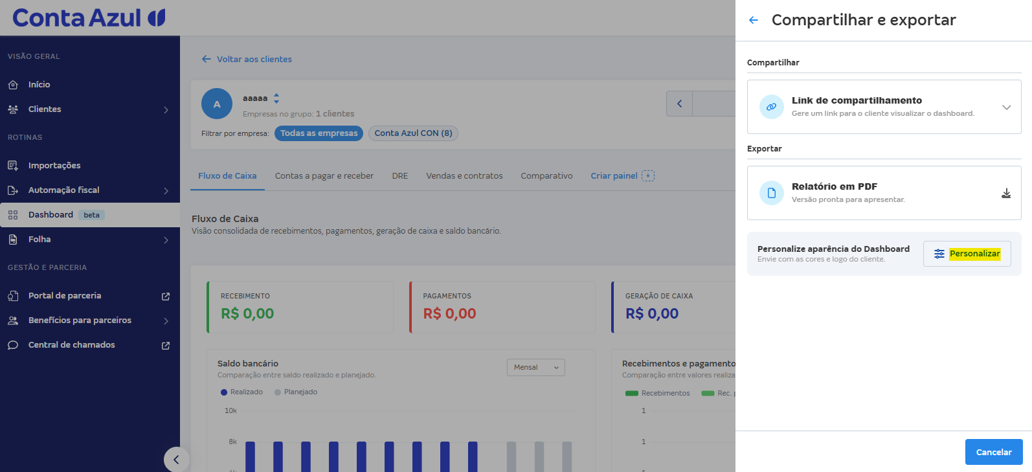Click the back arrow in Compartilhar e exportar

[x=754, y=20]
